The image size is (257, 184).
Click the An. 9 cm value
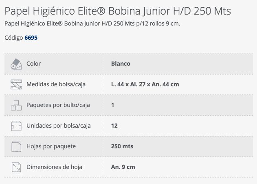point(123,167)
